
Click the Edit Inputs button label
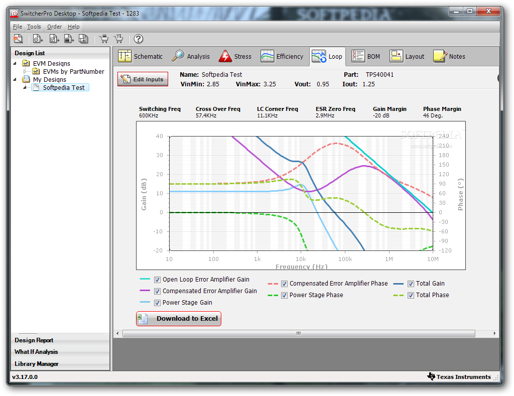(148, 79)
